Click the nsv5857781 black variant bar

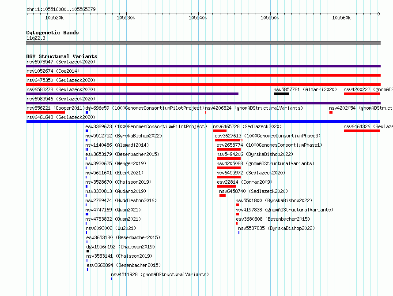tap(281, 94)
